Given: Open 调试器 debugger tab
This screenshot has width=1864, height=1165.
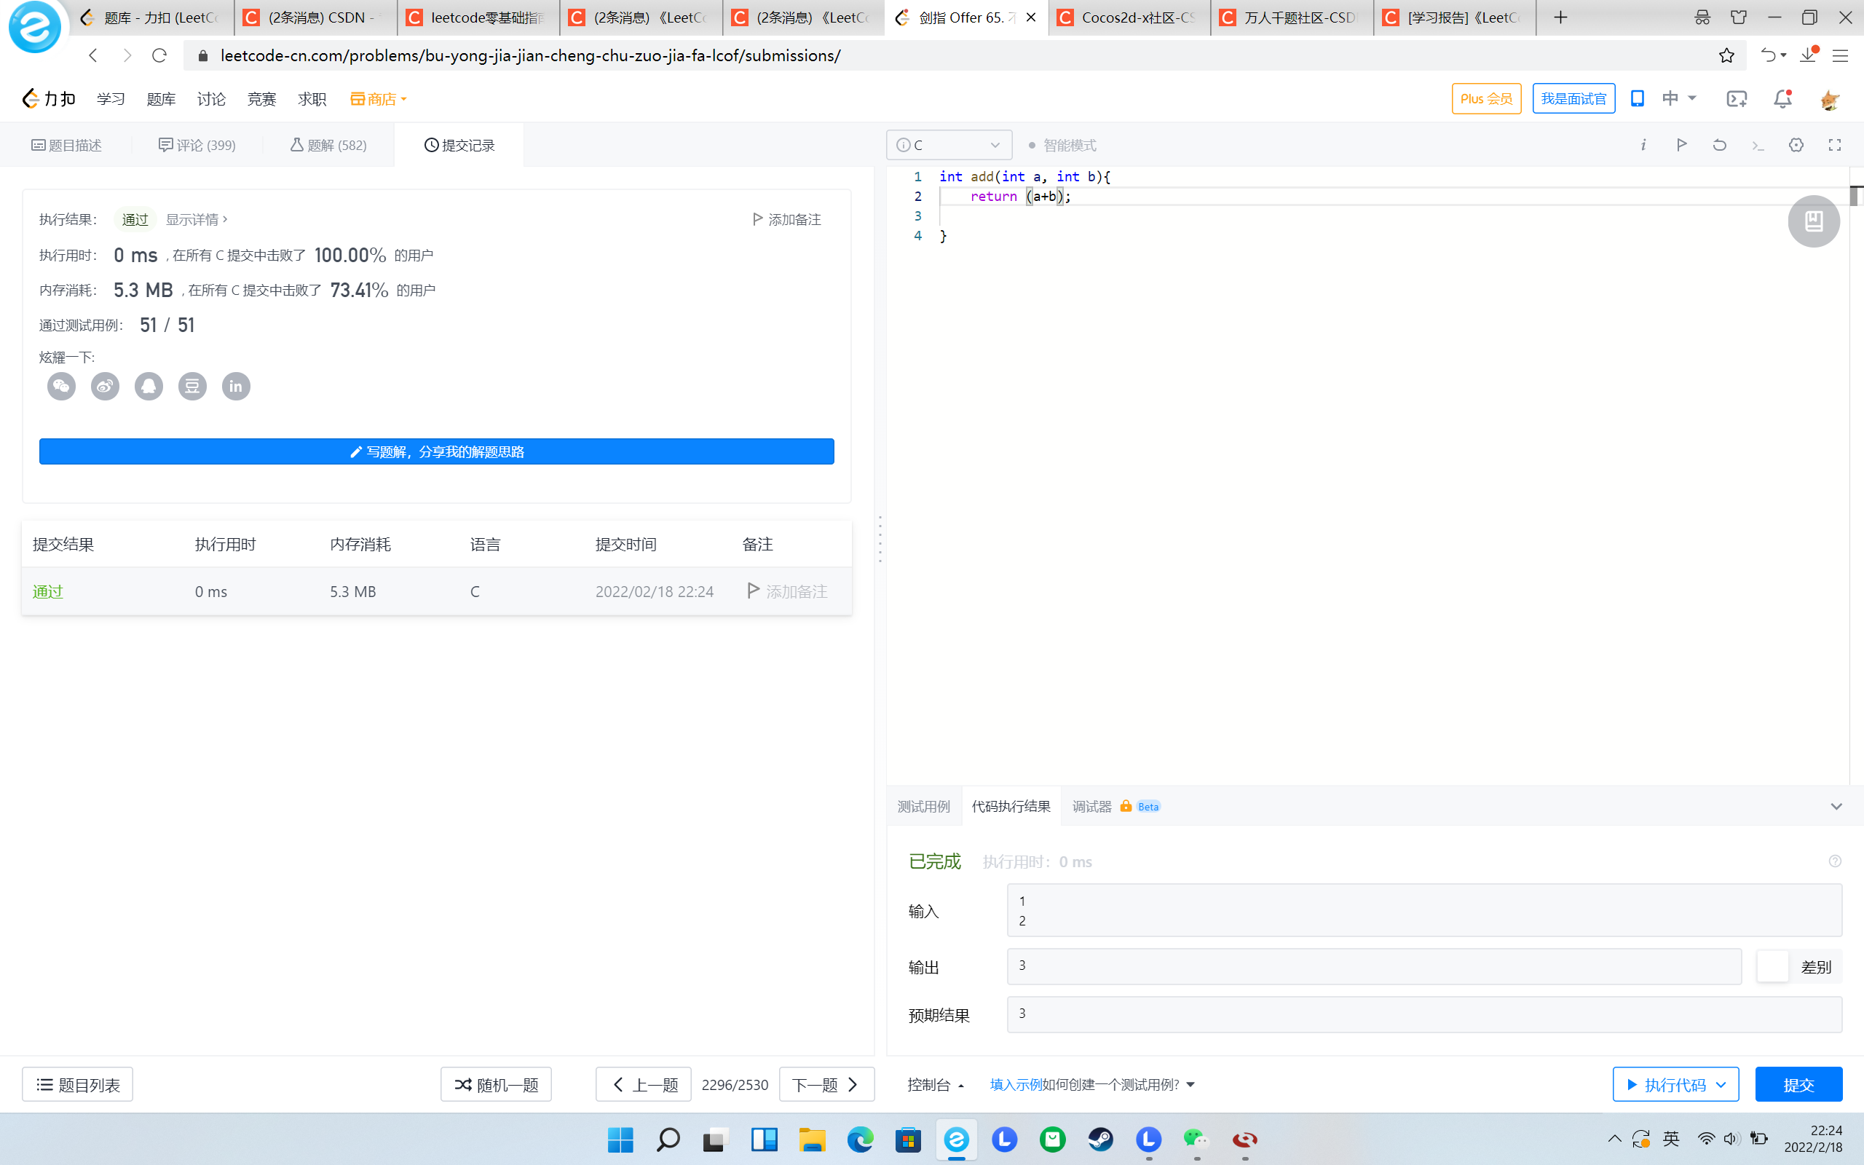Looking at the screenshot, I should click(1115, 806).
